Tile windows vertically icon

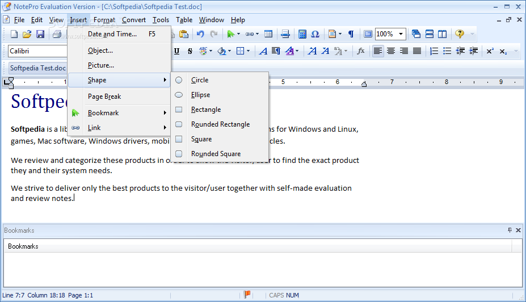[442, 34]
